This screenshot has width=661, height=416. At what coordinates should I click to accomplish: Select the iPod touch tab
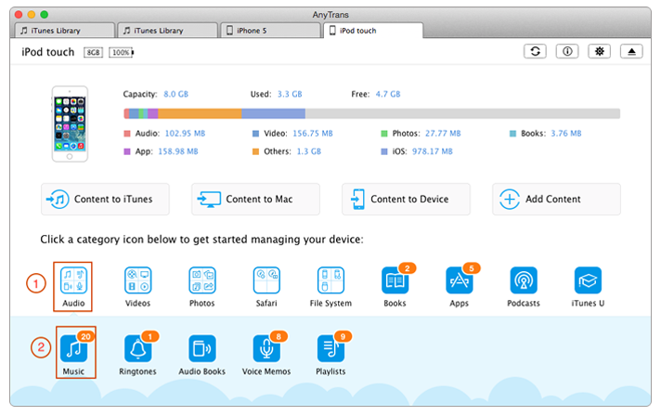pos(373,31)
